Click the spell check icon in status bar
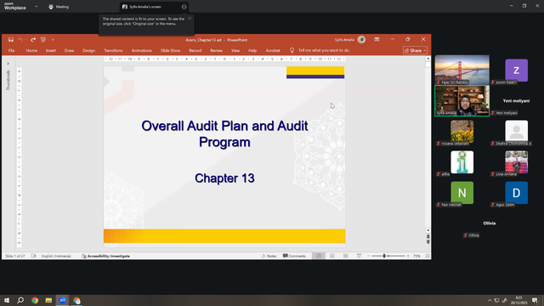 click(33, 256)
